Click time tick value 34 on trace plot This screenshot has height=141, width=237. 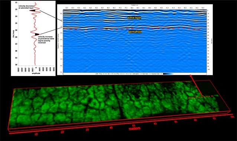(x=16, y=30)
